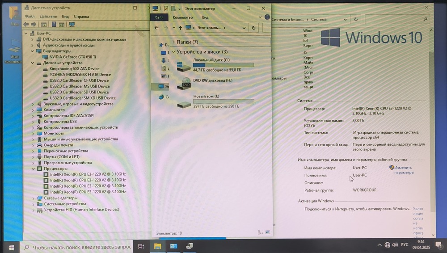Switch to details list view in Explorer
This screenshot has width=447, height=253.
point(260,232)
